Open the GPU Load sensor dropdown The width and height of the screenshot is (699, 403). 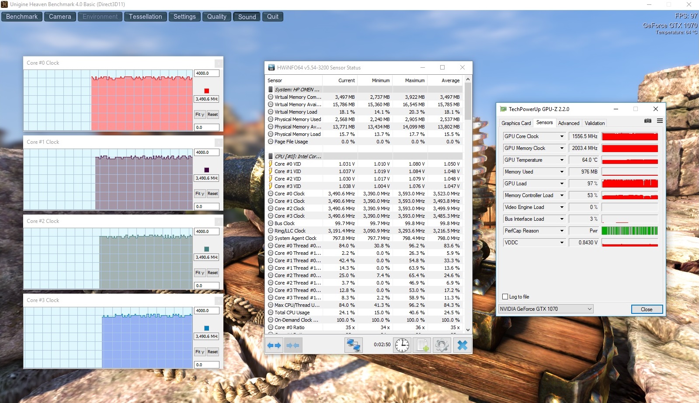[x=562, y=184]
